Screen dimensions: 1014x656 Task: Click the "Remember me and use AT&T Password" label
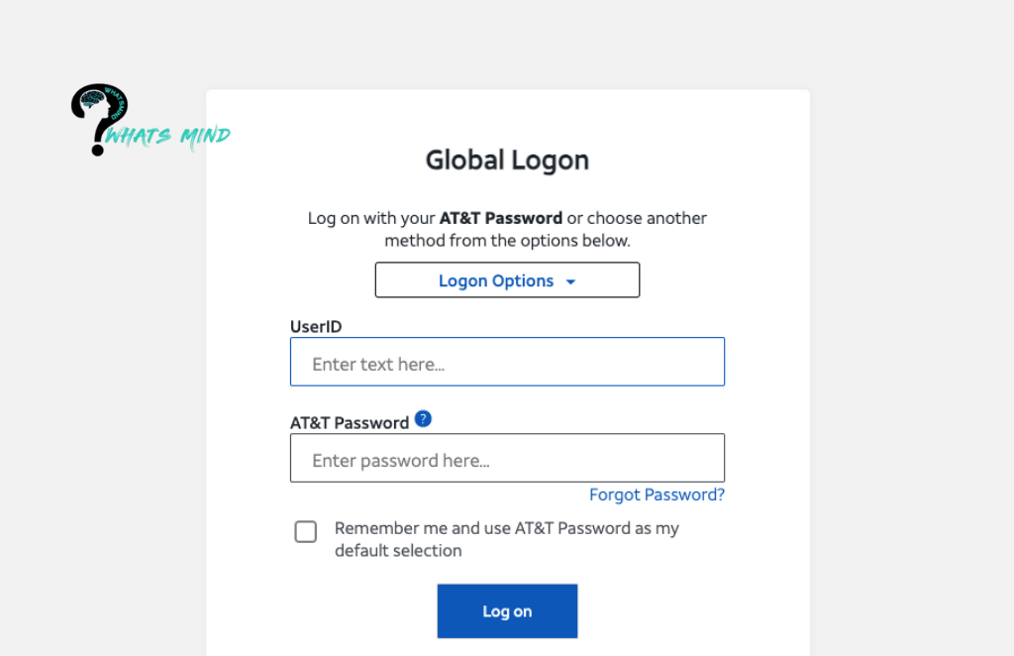coord(506,528)
